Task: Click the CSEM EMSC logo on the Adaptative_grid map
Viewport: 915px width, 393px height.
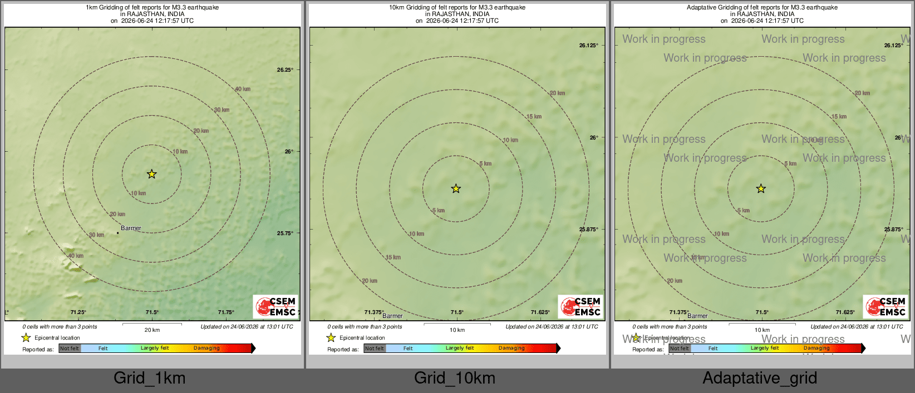Action: 886,307
